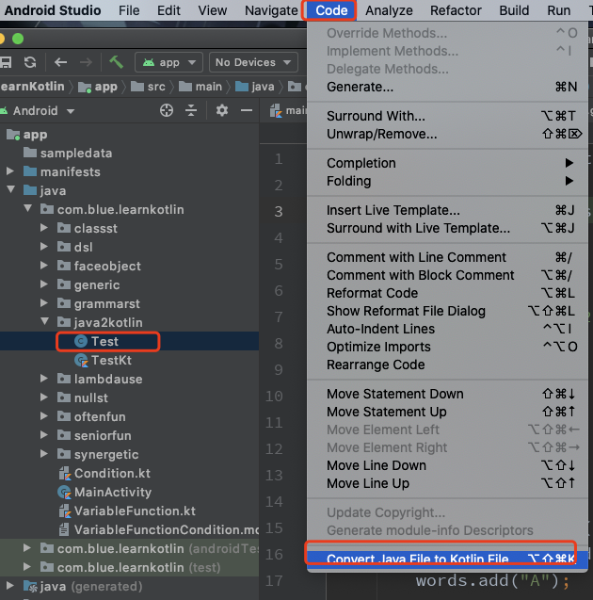Hide project panel with the minus icon
The image size is (593, 600).
pyautogui.click(x=247, y=110)
